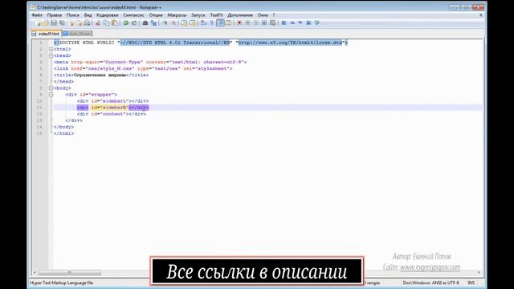Toggle synchronized horizontal scrolling
The height and width of the screenshot is (289, 514).
(x=193, y=23)
